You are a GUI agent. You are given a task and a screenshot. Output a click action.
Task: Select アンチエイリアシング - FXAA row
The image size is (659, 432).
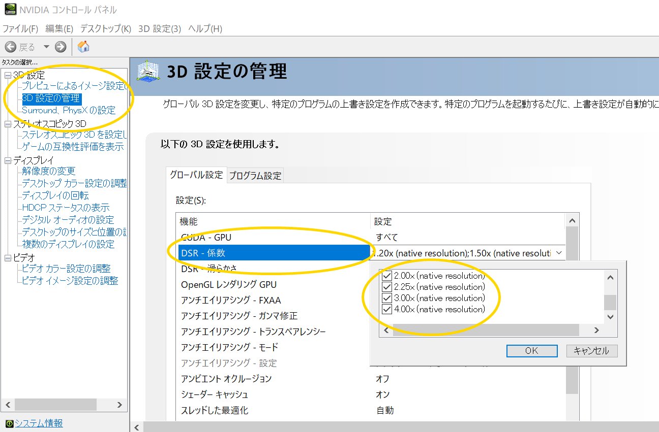pyautogui.click(x=275, y=300)
